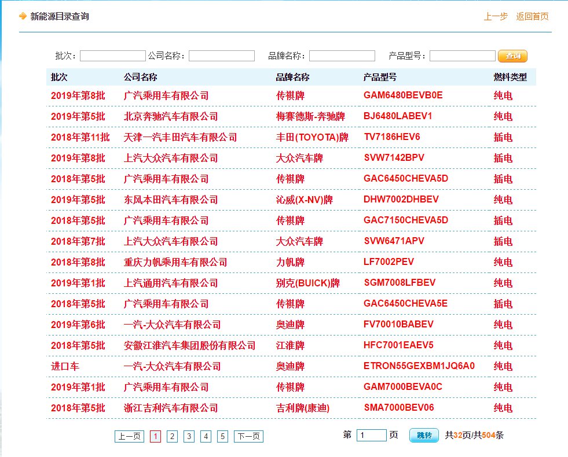Select the 品牌名称 text box
568x457 pixels.
(x=342, y=56)
